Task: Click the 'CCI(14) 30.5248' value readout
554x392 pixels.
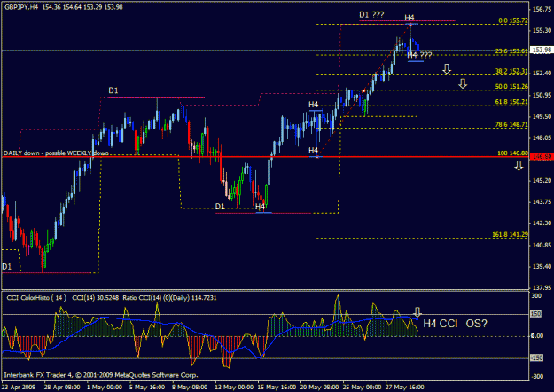Action: [x=95, y=298]
